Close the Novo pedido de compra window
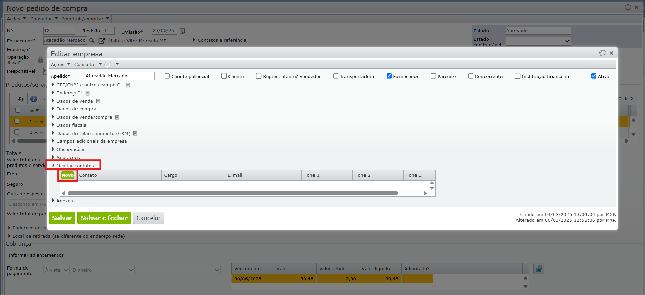Image resolution: width=645 pixels, height=295 pixels. coord(636,7)
